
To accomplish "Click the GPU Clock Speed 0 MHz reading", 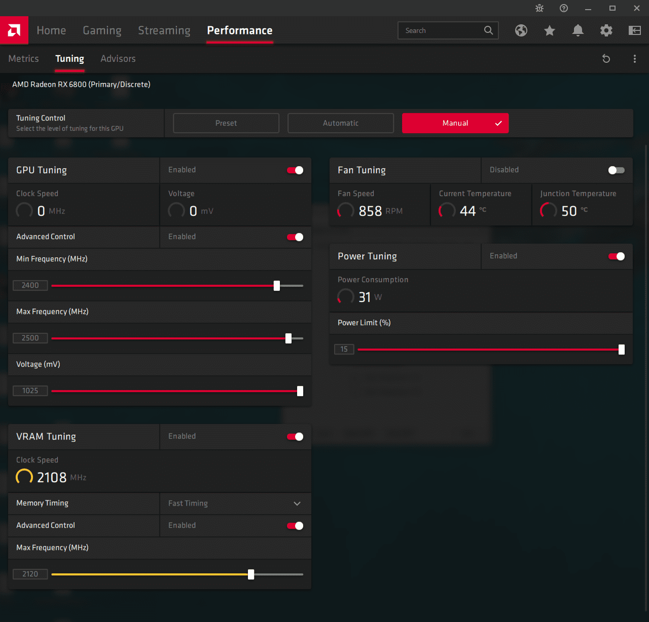I will pos(41,211).
